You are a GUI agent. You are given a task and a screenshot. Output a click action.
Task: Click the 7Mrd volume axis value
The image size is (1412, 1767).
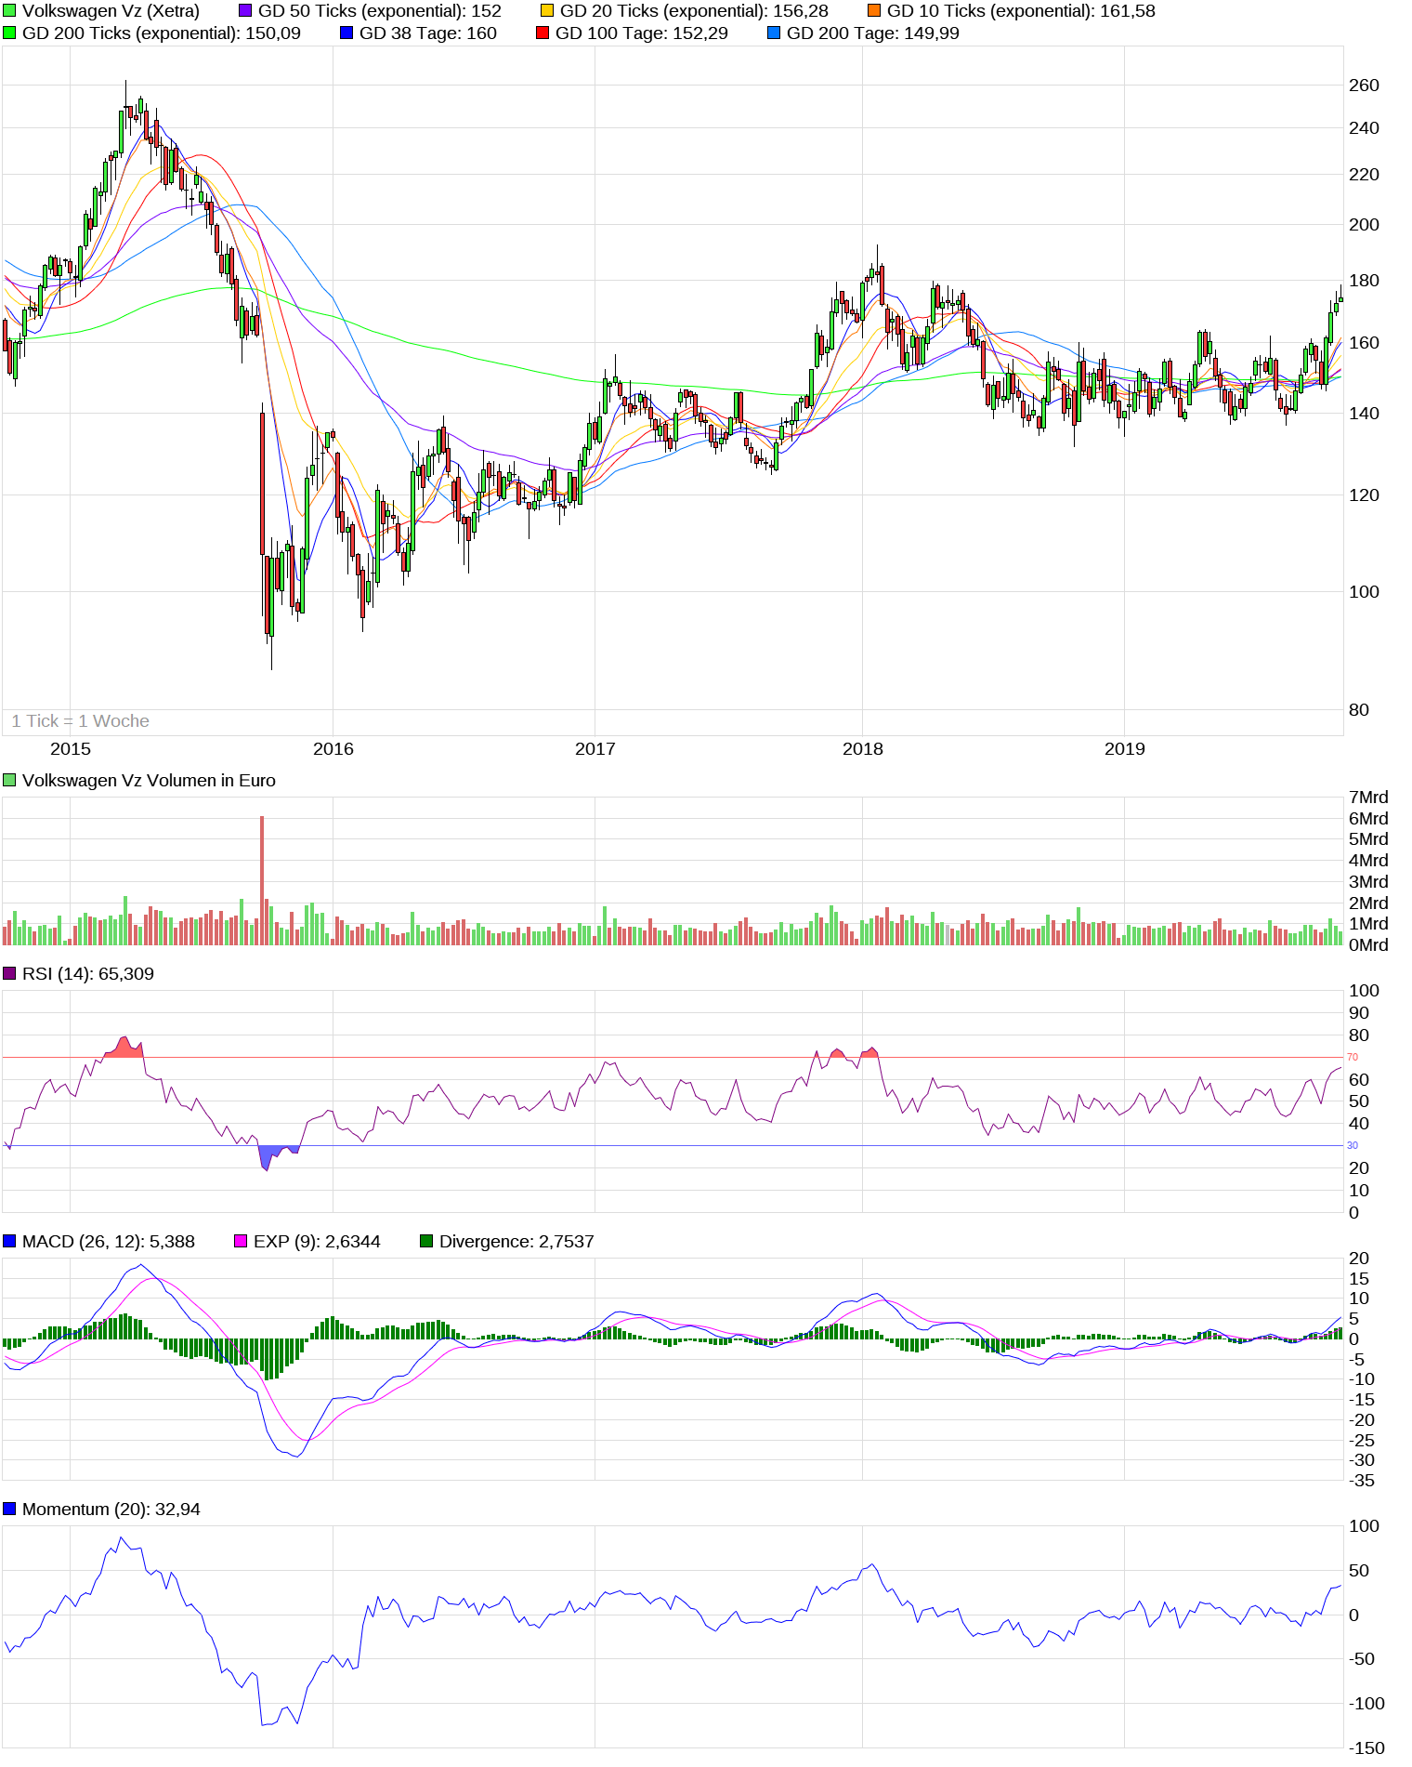point(1368,798)
